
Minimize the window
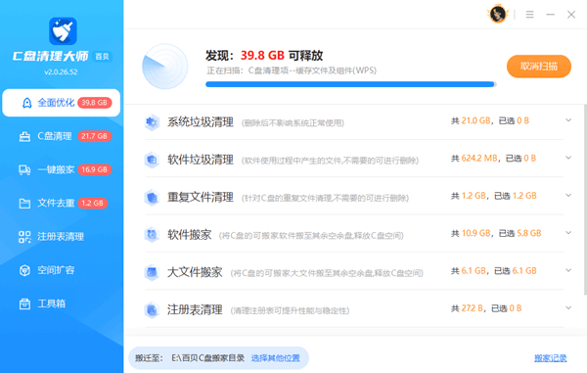point(550,15)
